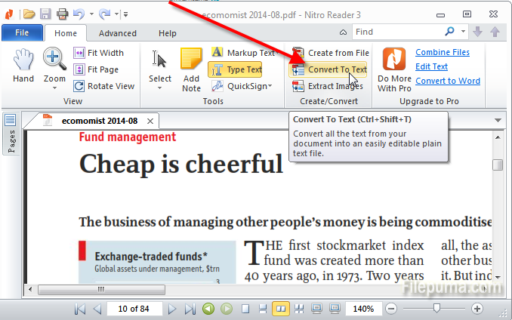Screen dimensions: 512x320
Task: Click the zoom slider handle
Action: pyautogui.click(x=436, y=308)
